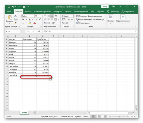Apply comma thousands separator (000) format

click(x=72, y=19)
